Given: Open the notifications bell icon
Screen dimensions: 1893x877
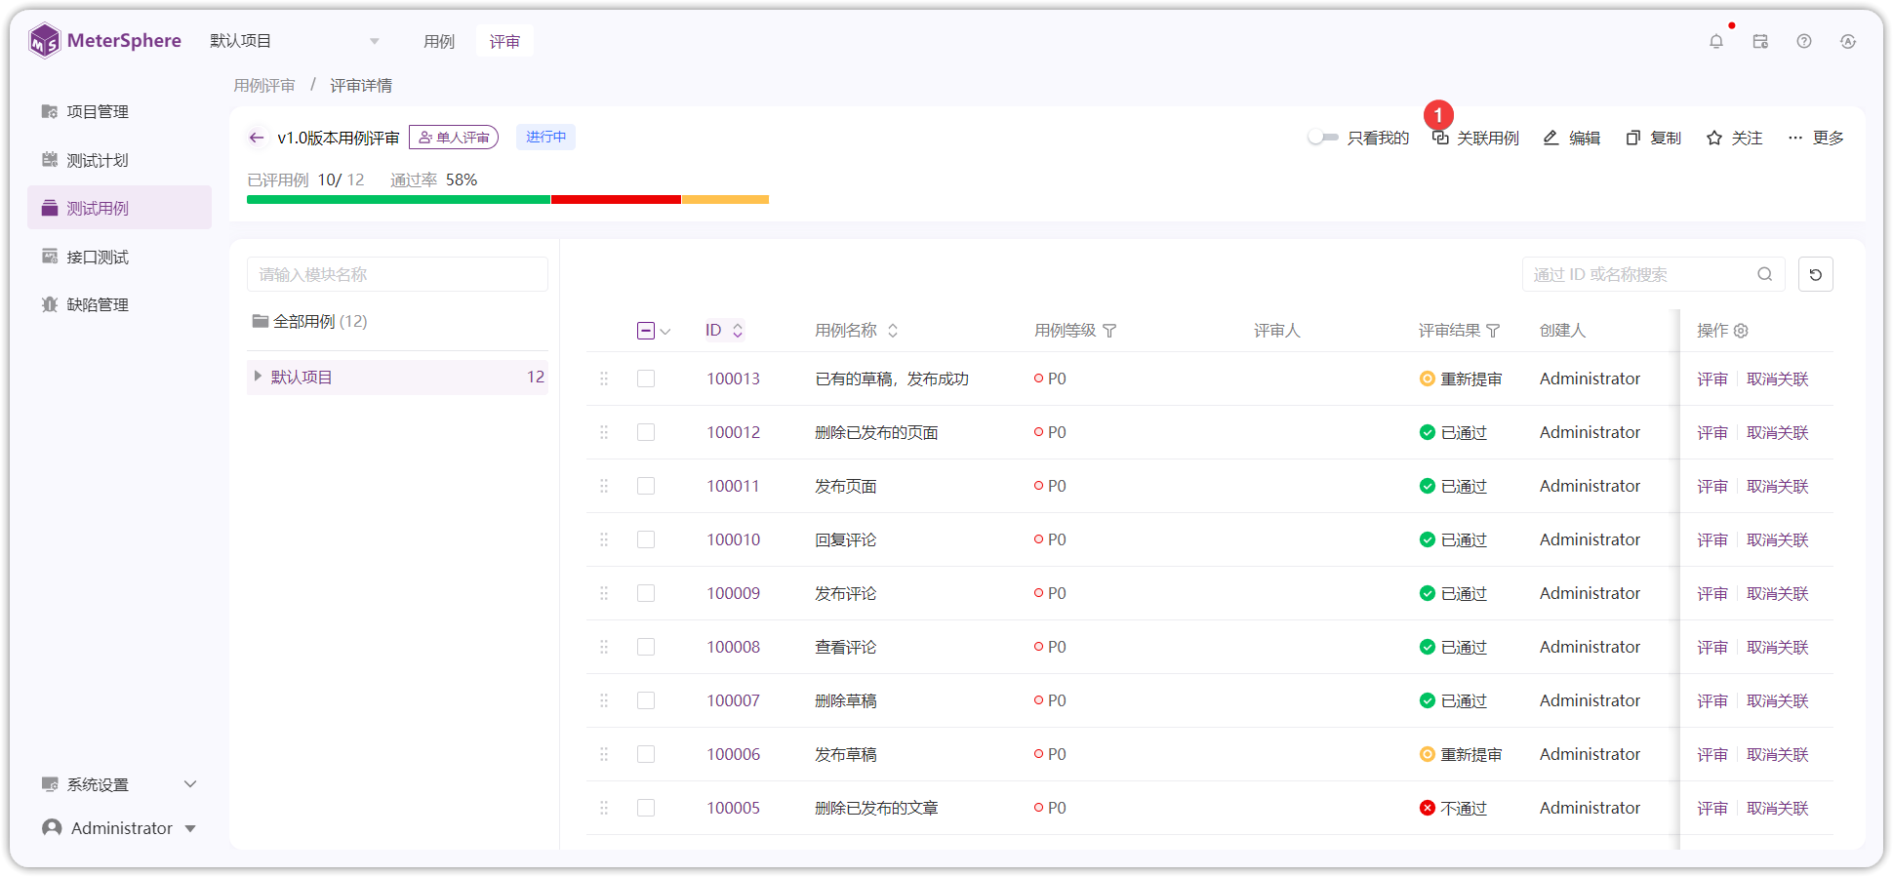Looking at the screenshot, I should pyautogui.click(x=1715, y=41).
